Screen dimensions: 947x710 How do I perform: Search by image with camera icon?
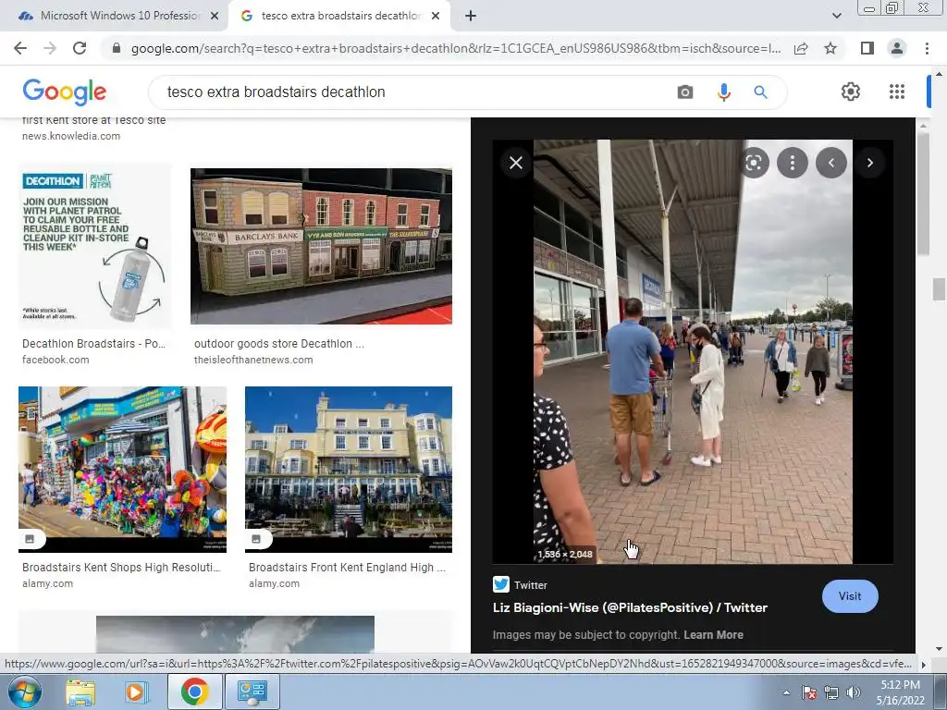[685, 92]
